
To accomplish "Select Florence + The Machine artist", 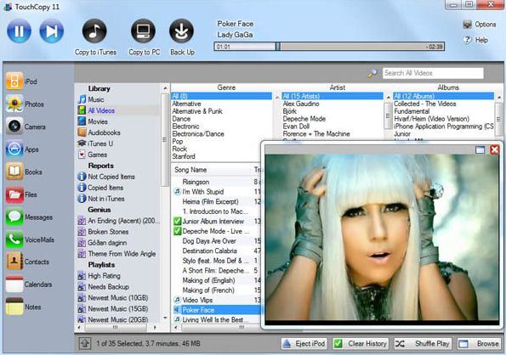I will click(316, 133).
